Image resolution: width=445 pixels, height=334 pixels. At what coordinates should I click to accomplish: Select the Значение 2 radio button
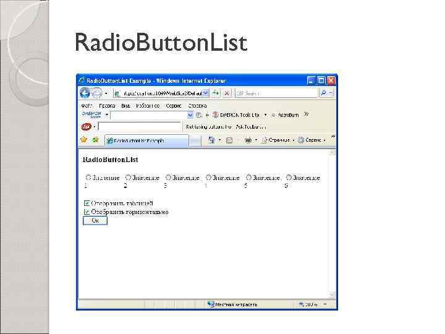pyautogui.click(x=128, y=178)
